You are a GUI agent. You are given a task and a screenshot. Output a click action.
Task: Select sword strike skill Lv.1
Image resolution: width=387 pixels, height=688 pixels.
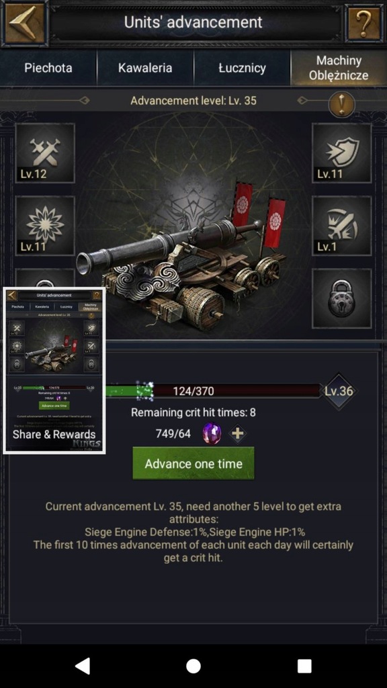[x=342, y=226]
